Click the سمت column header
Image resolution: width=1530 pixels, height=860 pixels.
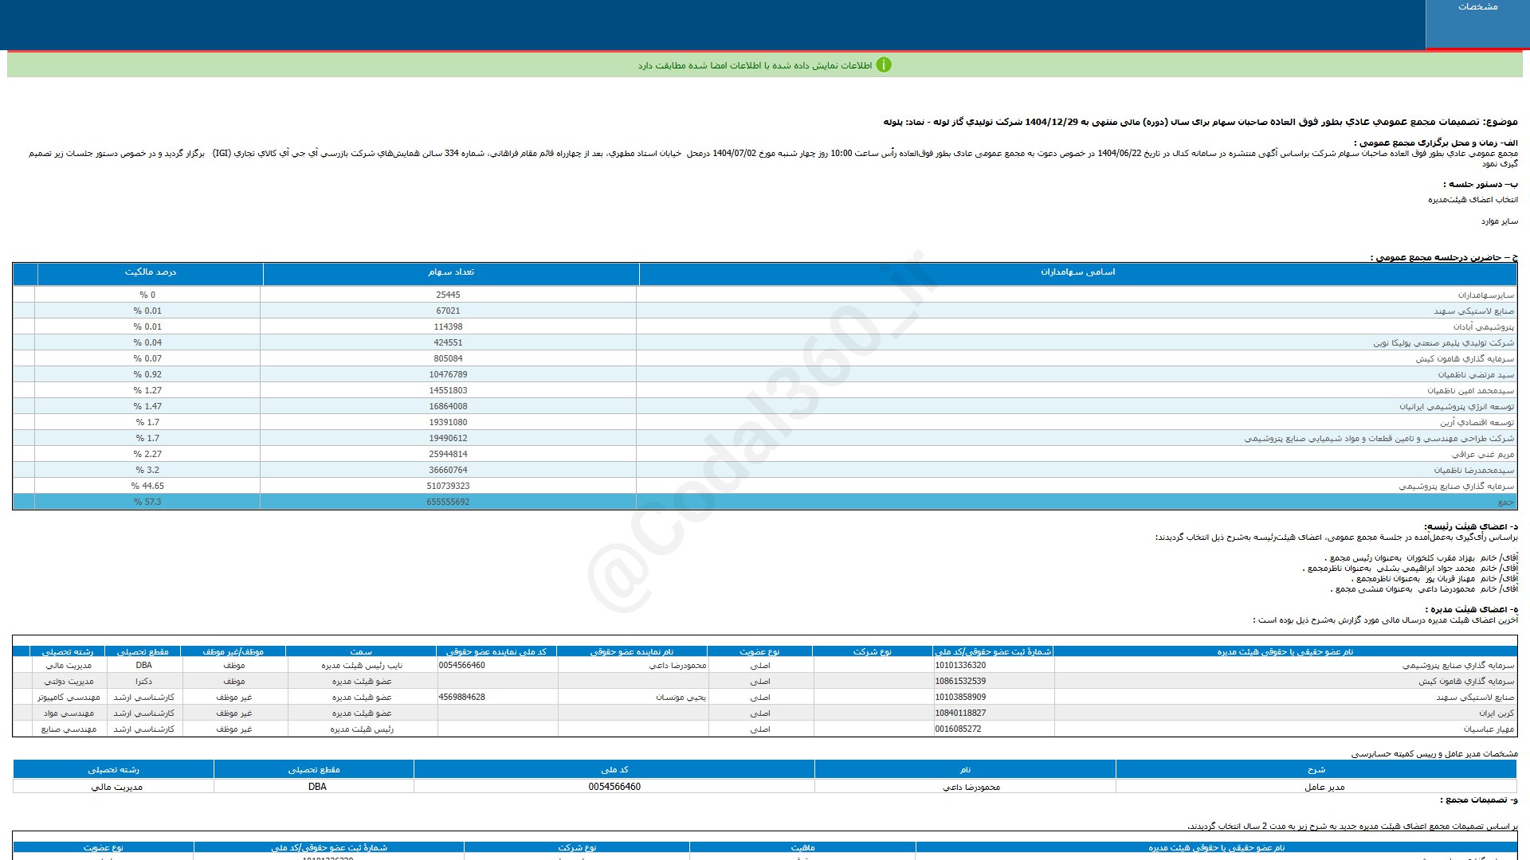click(x=361, y=651)
